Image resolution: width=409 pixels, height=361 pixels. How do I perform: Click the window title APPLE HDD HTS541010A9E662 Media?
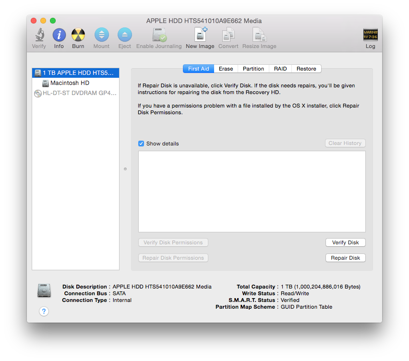coord(204,21)
